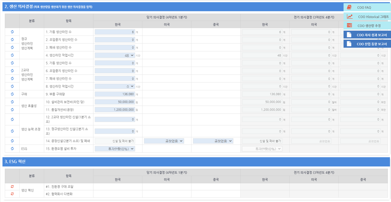Click chart icon of COO Historical 그래프

(349, 16)
